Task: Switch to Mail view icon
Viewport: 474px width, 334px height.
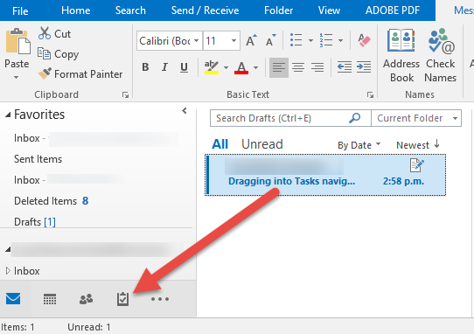Action: pyautogui.click(x=13, y=299)
